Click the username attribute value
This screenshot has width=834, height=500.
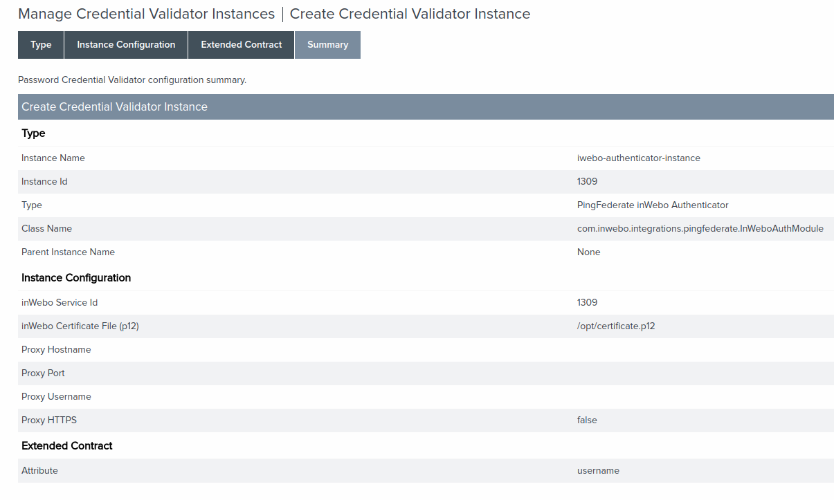[x=598, y=471]
